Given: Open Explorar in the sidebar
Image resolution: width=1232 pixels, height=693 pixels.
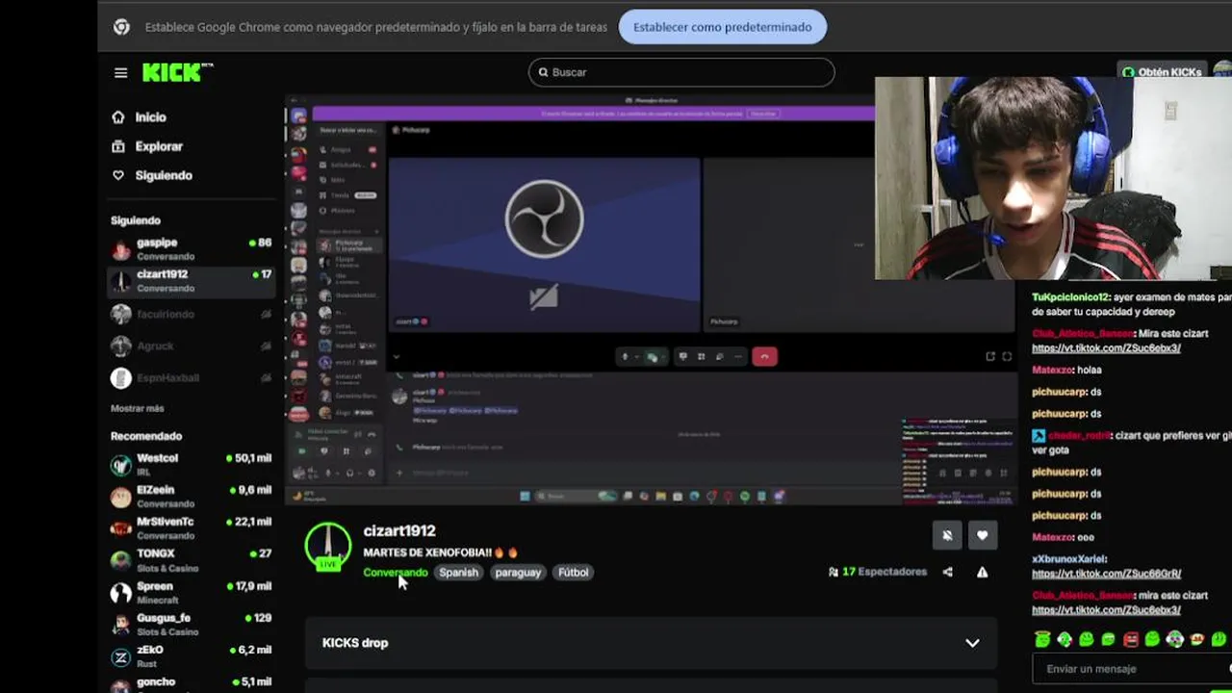Looking at the screenshot, I should (x=159, y=146).
